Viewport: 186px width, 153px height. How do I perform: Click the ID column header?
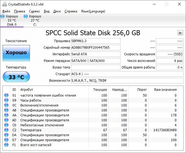(14, 90)
